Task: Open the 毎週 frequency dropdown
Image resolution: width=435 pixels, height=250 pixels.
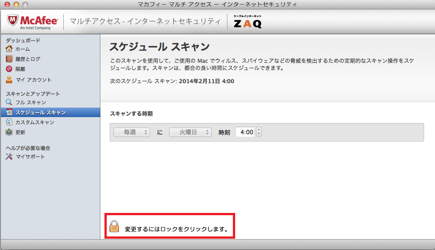Action: point(132,132)
